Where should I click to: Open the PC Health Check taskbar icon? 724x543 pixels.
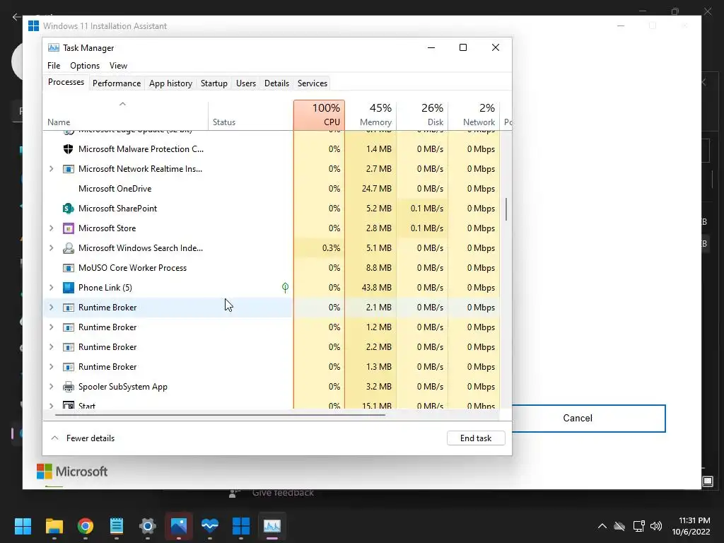coord(209,525)
